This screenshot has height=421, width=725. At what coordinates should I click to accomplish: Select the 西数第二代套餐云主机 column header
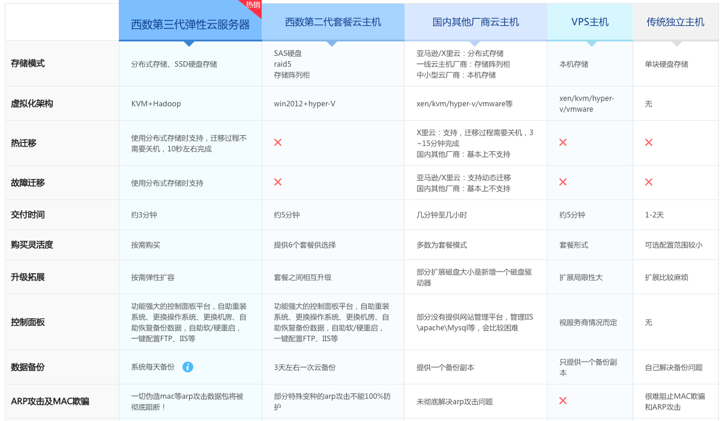(333, 22)
